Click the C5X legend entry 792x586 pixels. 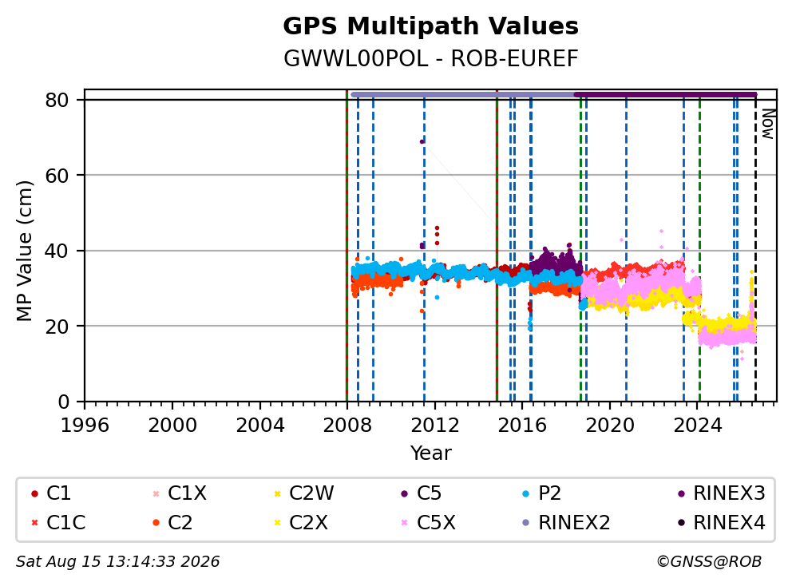click(x=428, y=522)
